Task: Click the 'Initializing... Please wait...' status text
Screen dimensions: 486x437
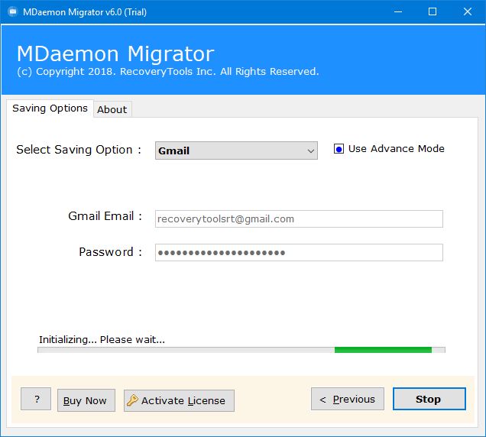Action: point(102,340)
